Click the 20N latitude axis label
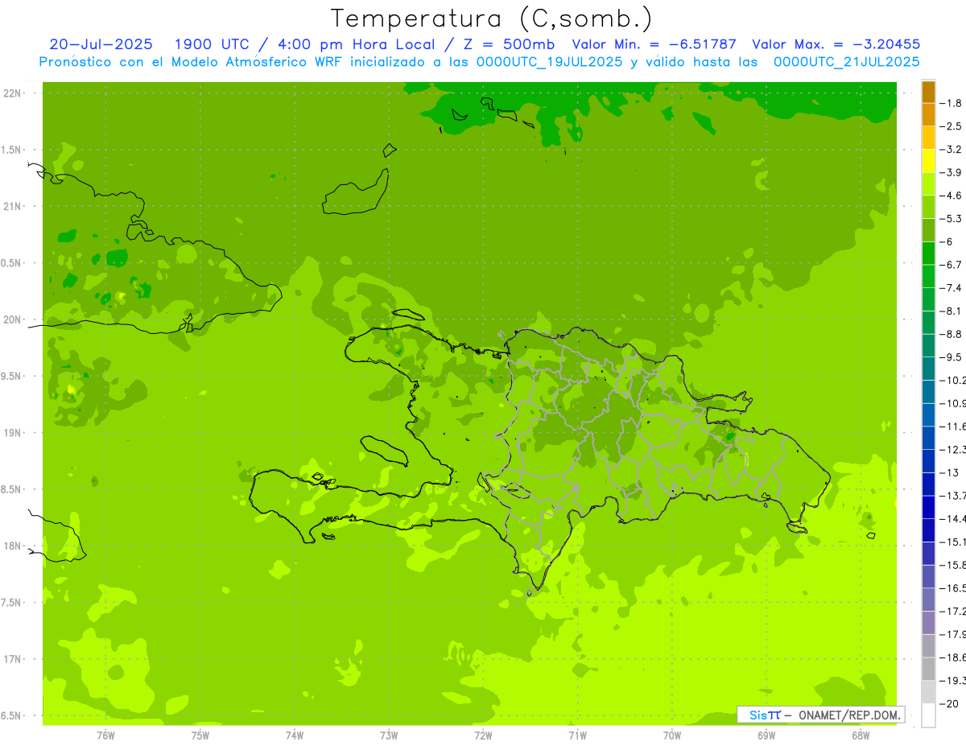 [x=13, y=319]
